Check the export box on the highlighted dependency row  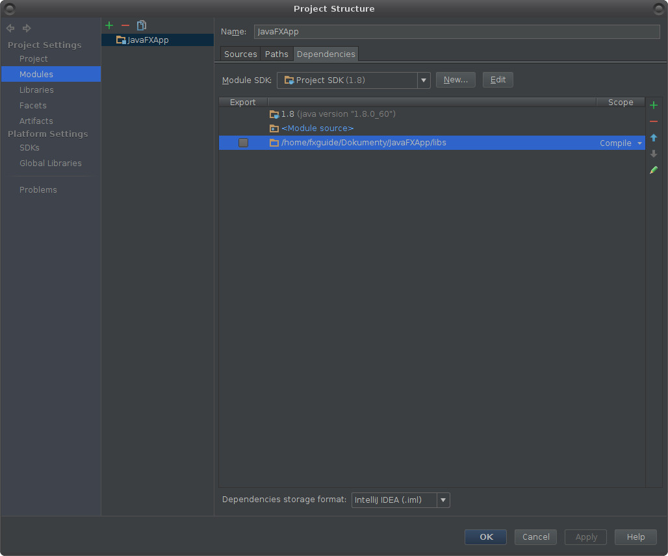click(x=243, y=143)
